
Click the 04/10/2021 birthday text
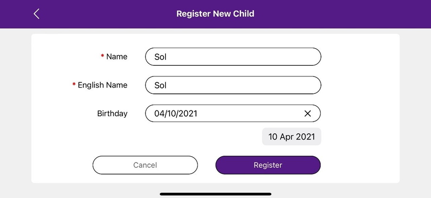click(176, 113)
